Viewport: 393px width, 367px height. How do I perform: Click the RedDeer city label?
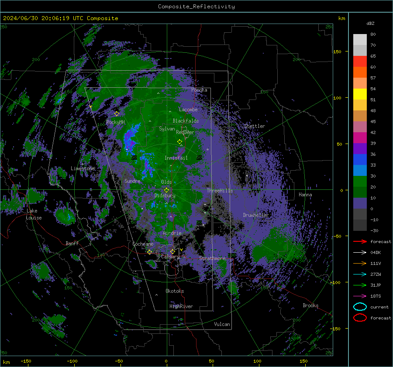(x=185, y=132)
